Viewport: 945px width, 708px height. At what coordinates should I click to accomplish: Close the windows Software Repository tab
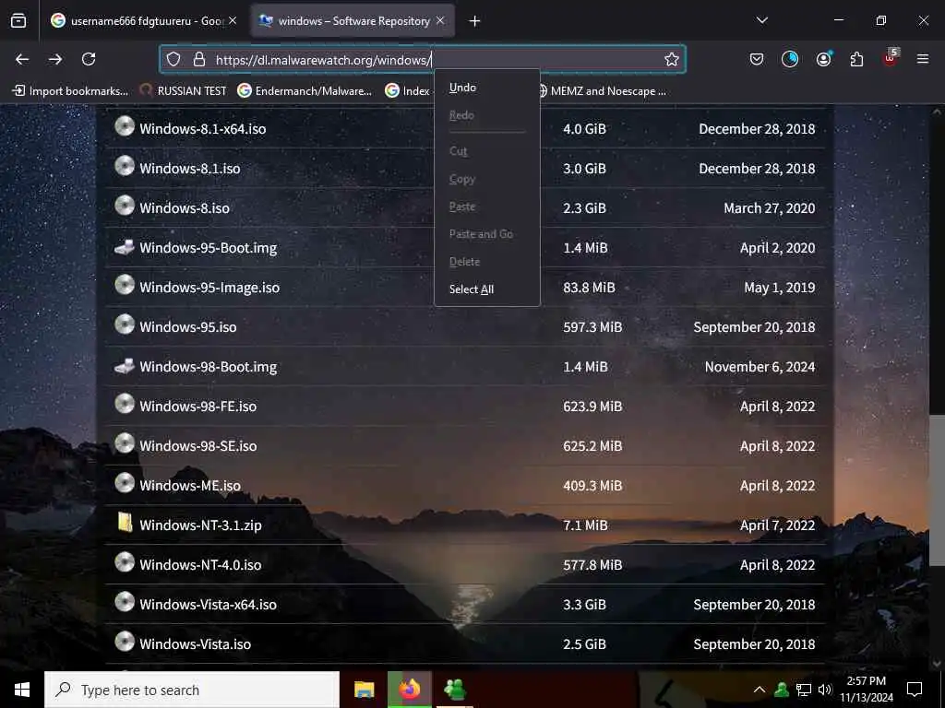[x=440, y=20]
